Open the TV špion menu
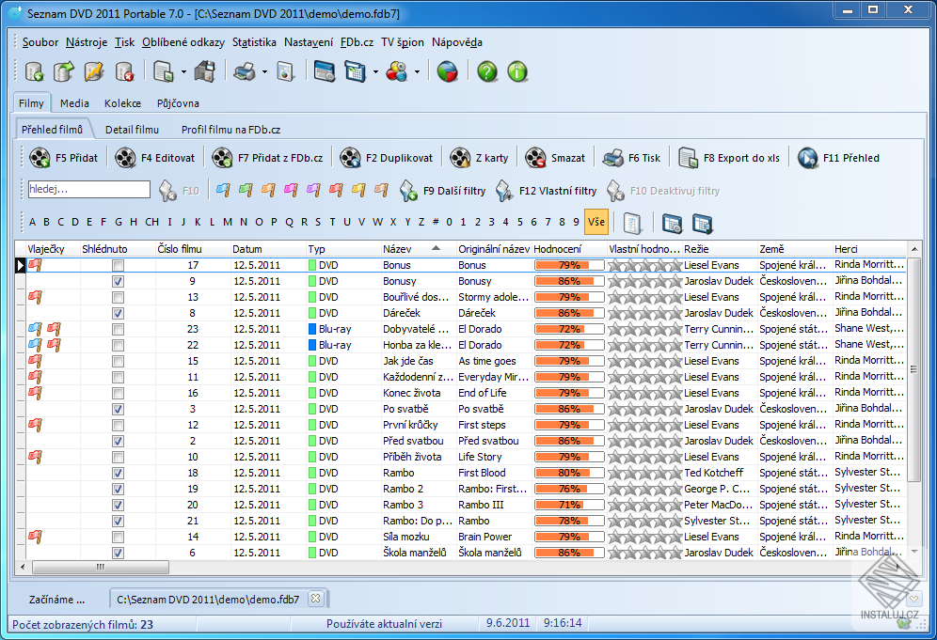 click(402, 42)
